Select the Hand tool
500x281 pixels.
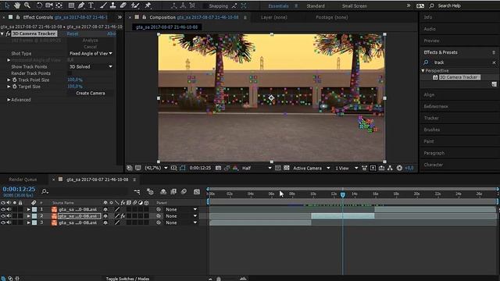point(17,5)
